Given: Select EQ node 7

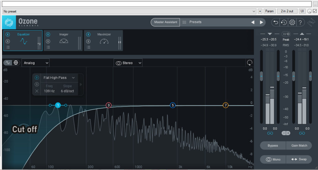Looking at the screenshot, I should tap(225, 105).
